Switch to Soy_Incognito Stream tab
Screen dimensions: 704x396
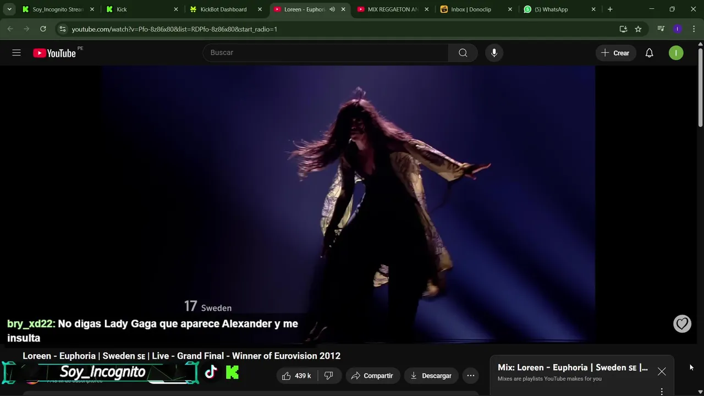point(57,9)
